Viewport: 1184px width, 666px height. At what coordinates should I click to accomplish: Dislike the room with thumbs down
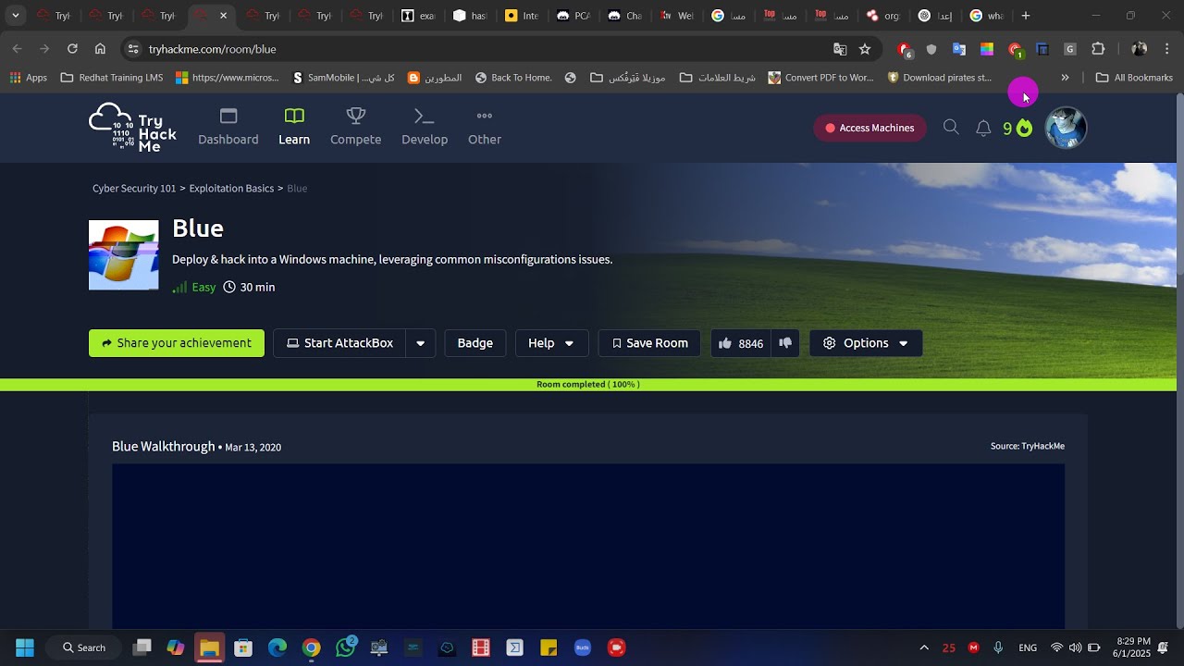[785, 343]
